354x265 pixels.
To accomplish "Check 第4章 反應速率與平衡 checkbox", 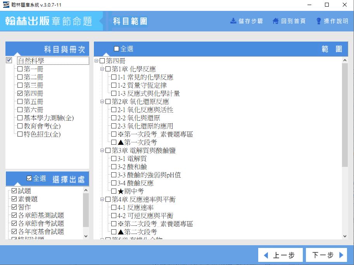I will (108, 199).
